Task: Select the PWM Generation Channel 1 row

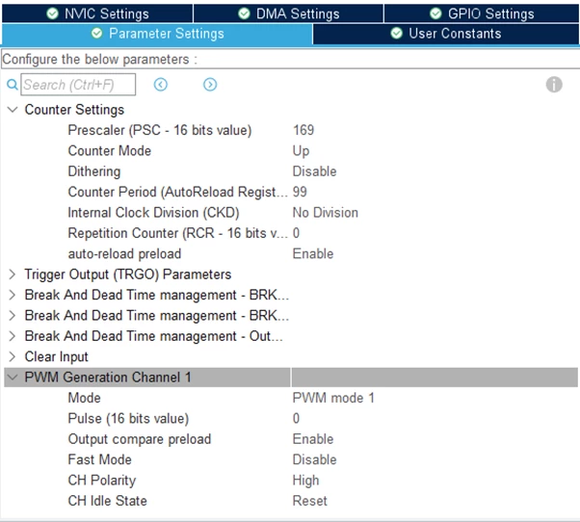Action: (291, 378)
